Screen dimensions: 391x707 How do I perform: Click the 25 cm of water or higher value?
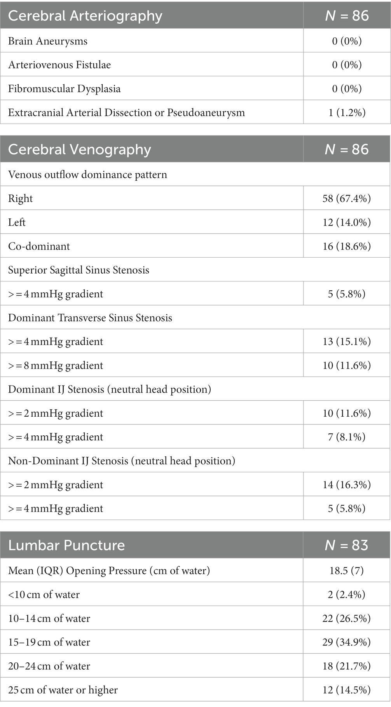(x=347, y=690)
